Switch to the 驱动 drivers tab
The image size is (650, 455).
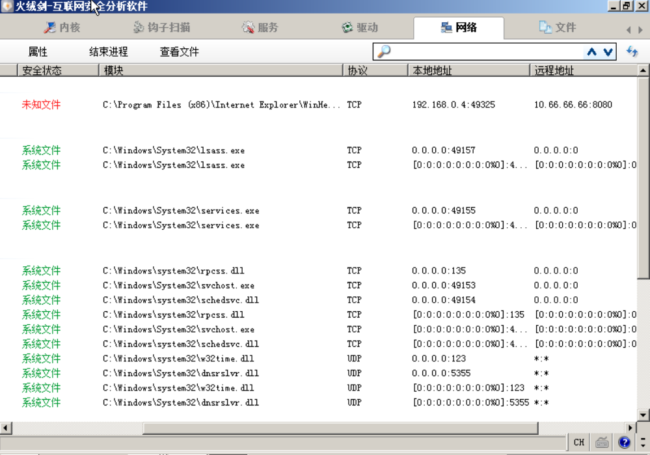[360, 27]
